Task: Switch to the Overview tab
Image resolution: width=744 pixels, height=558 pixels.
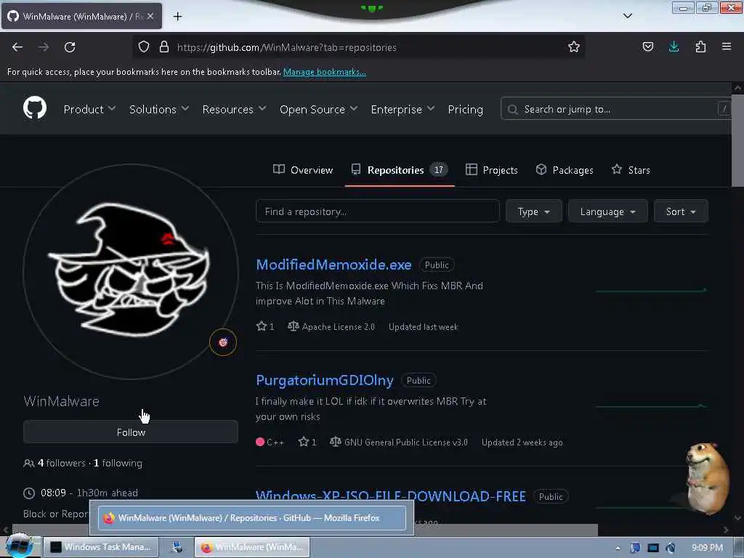Action: (303, 170)
